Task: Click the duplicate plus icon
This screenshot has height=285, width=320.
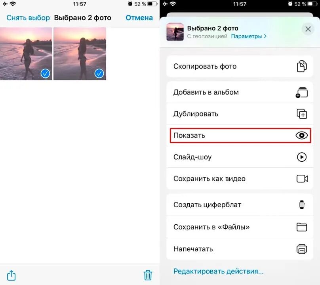Action: point(302,114)
